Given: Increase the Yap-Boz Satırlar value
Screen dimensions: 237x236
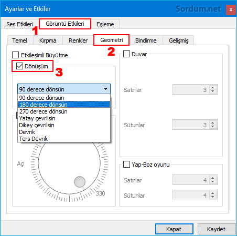Looking at the screenshot, I should [213, 178].
